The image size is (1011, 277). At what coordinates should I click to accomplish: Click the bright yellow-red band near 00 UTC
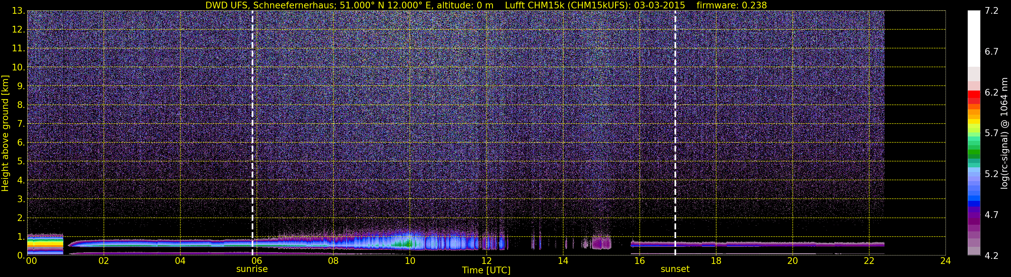[45, 244]
